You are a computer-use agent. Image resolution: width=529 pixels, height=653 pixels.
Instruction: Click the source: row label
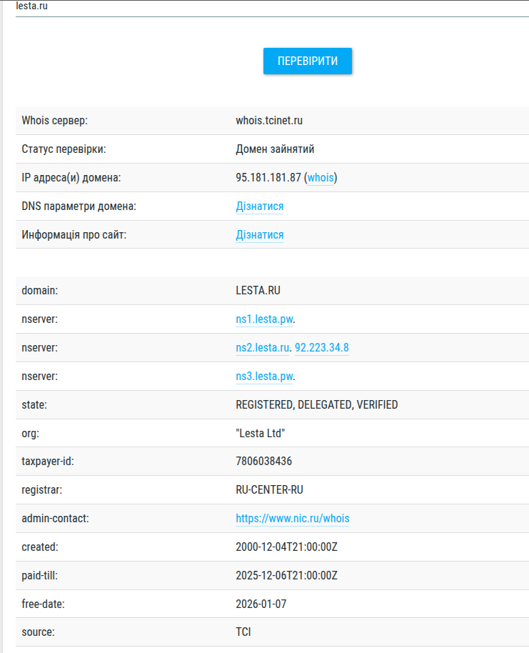39,632
